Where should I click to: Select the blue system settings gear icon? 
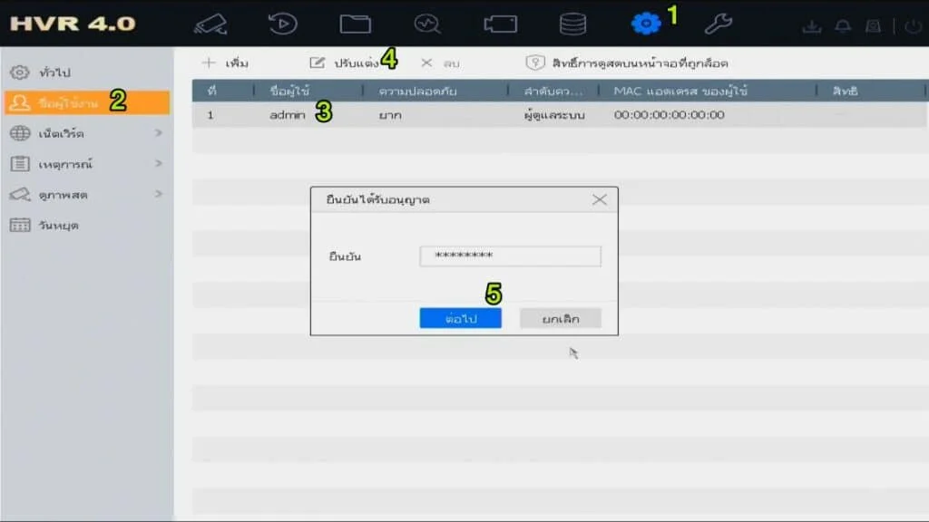tap(646, 24)
